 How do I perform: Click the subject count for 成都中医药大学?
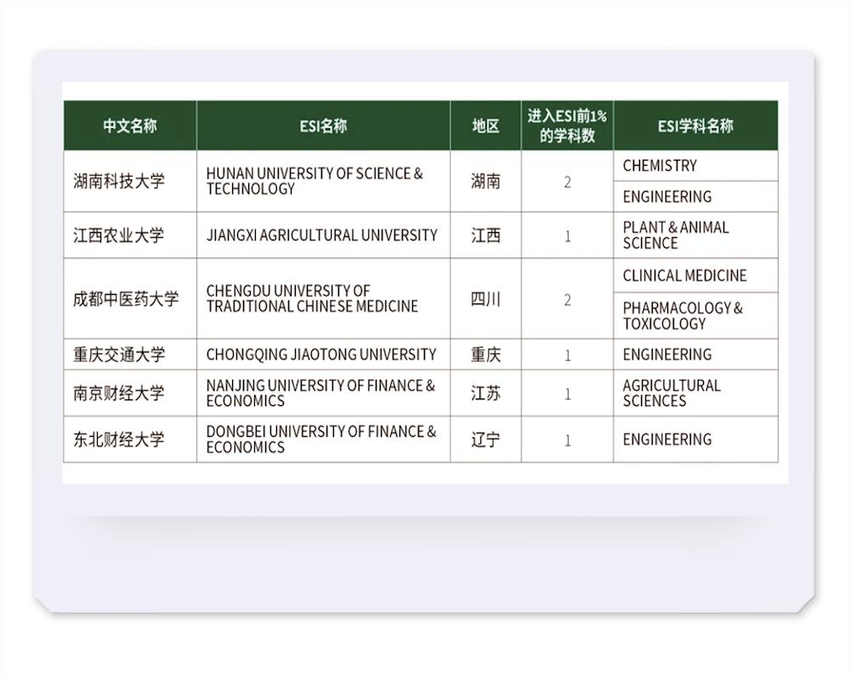[567, 298]
